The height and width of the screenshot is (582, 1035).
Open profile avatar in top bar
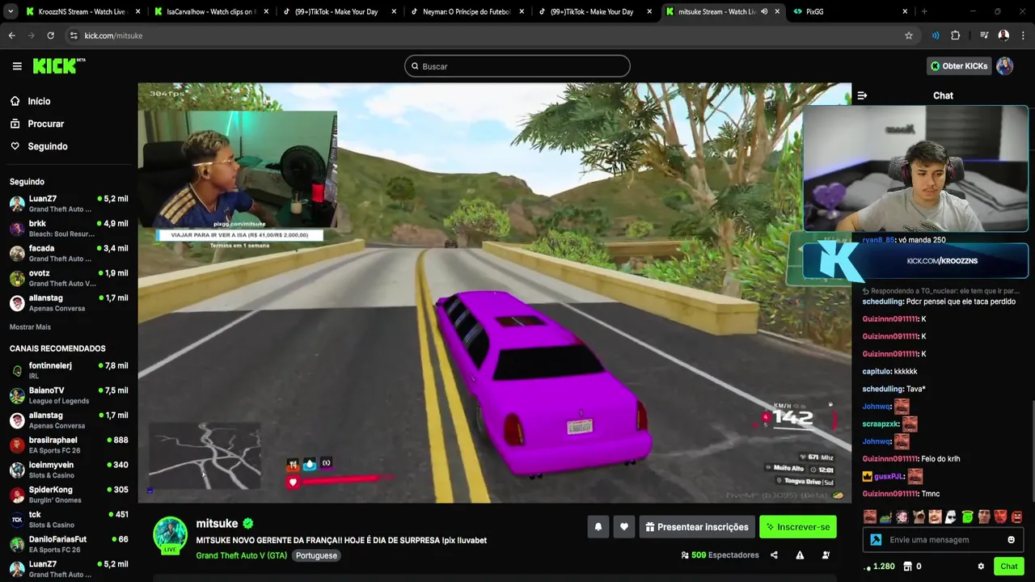click(1004, 66)
